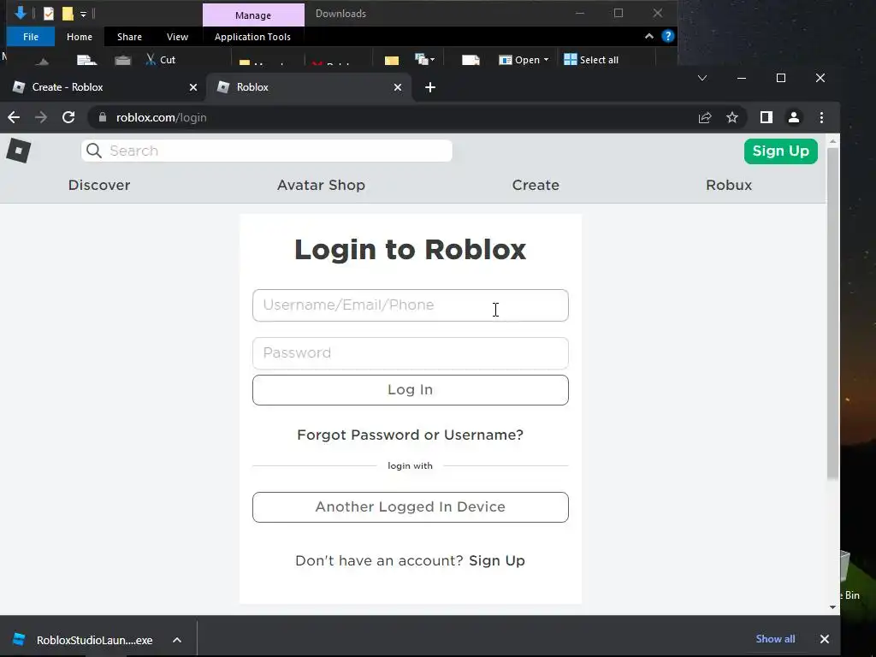Click the Manage contextual tab in Explorer

click(x=253, y=15)
